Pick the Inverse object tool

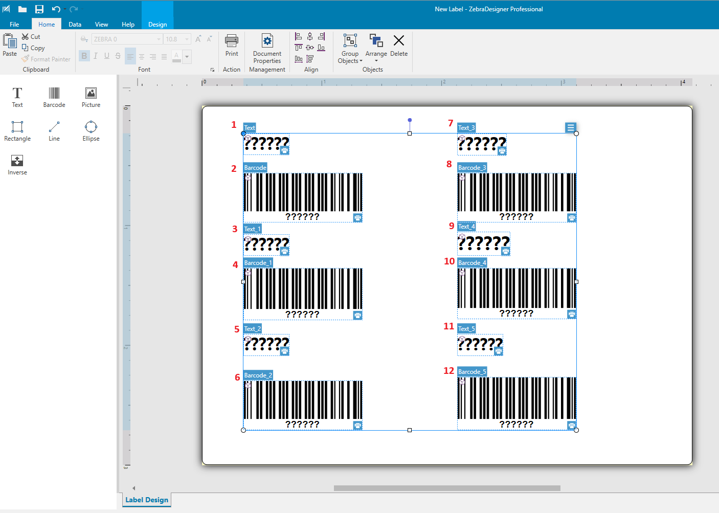coord(17,165)
